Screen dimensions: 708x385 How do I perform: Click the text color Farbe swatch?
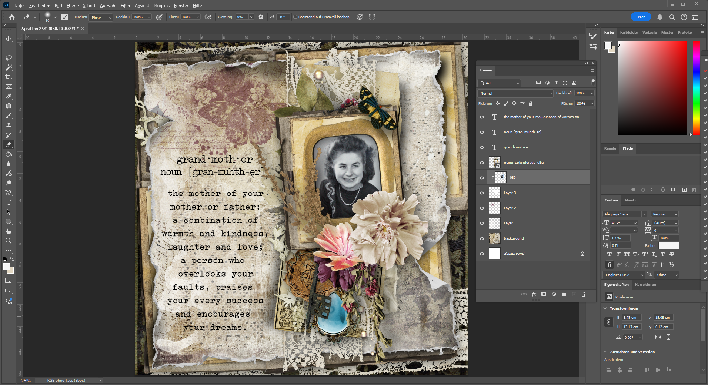click(668, 245)
